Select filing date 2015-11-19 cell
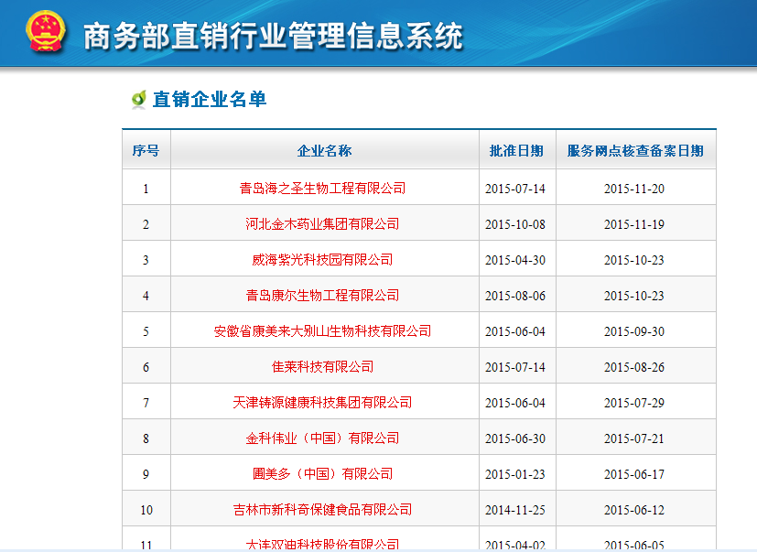Screen dimensions: 757x552 coord(636,222)
